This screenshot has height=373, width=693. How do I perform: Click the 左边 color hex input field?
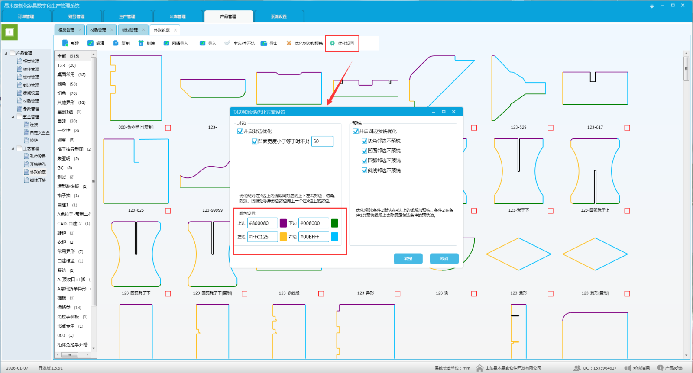(x=262, y=237)
